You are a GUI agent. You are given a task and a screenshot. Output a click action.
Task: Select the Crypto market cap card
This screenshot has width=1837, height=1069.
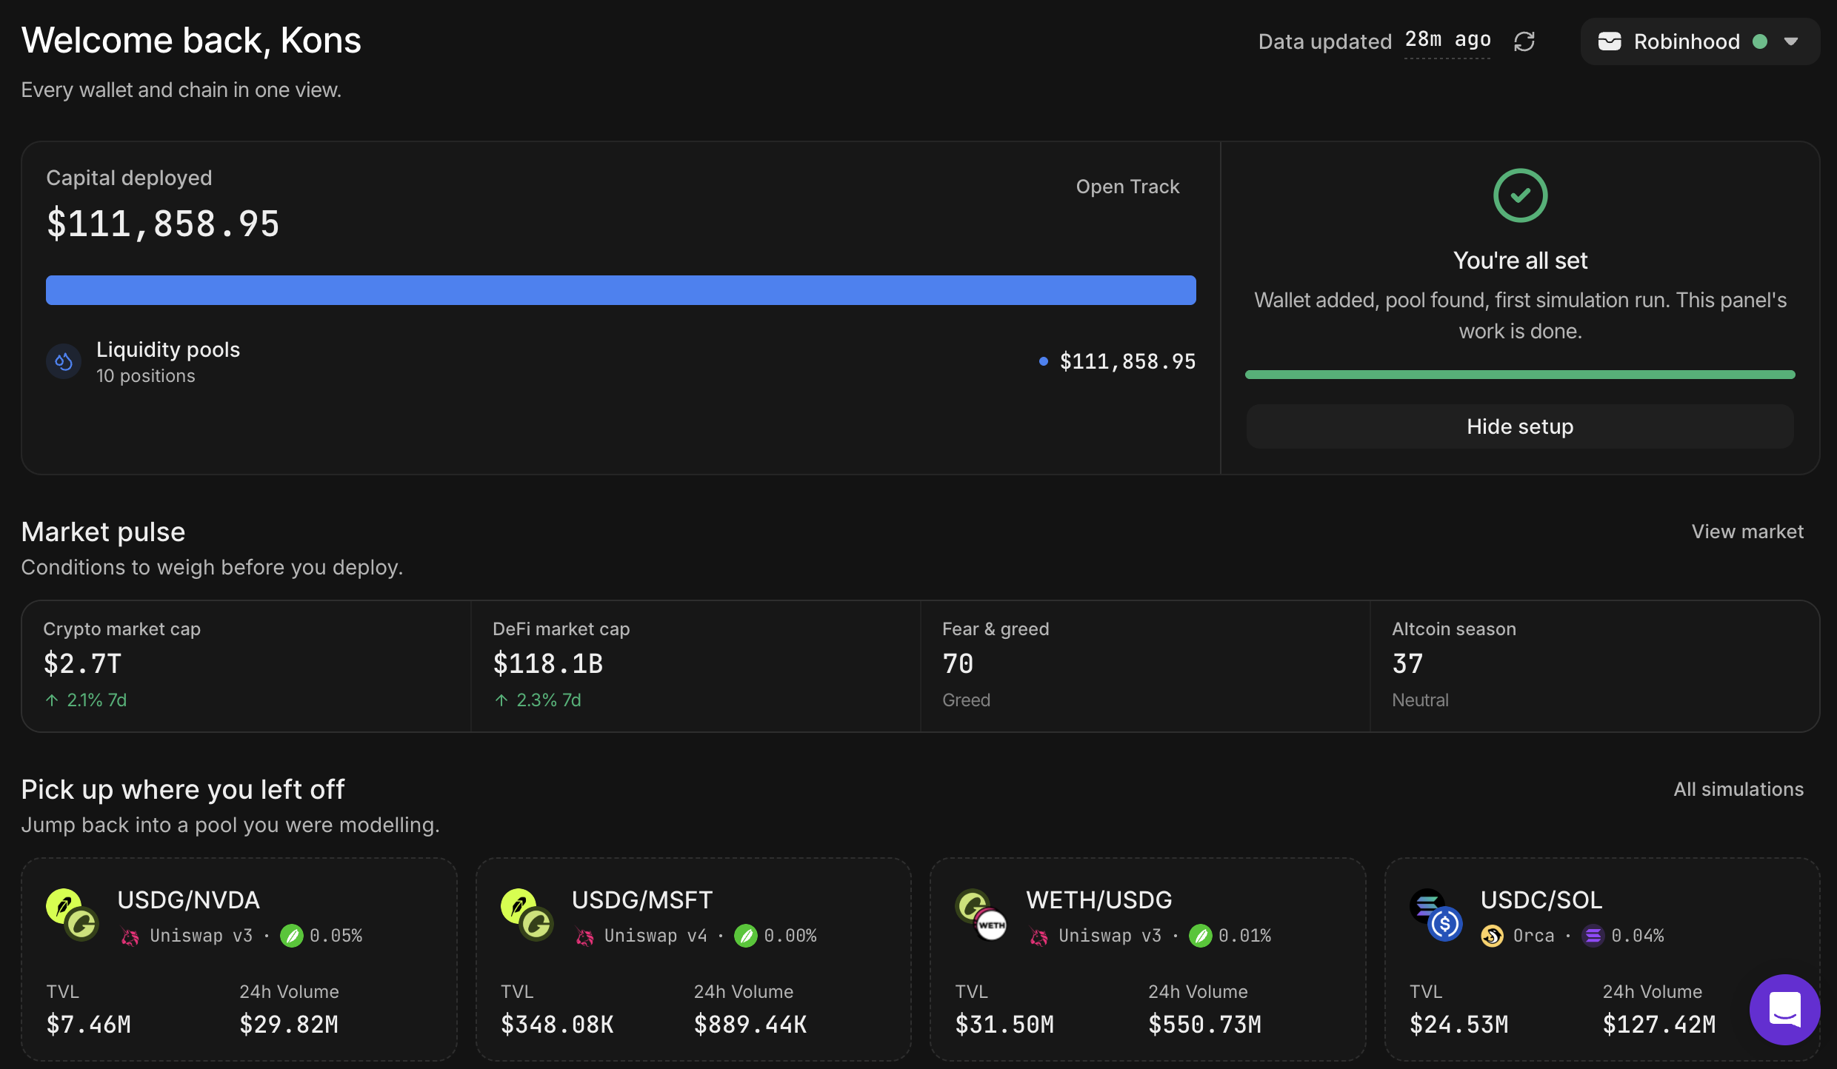(x=246, y=666)
